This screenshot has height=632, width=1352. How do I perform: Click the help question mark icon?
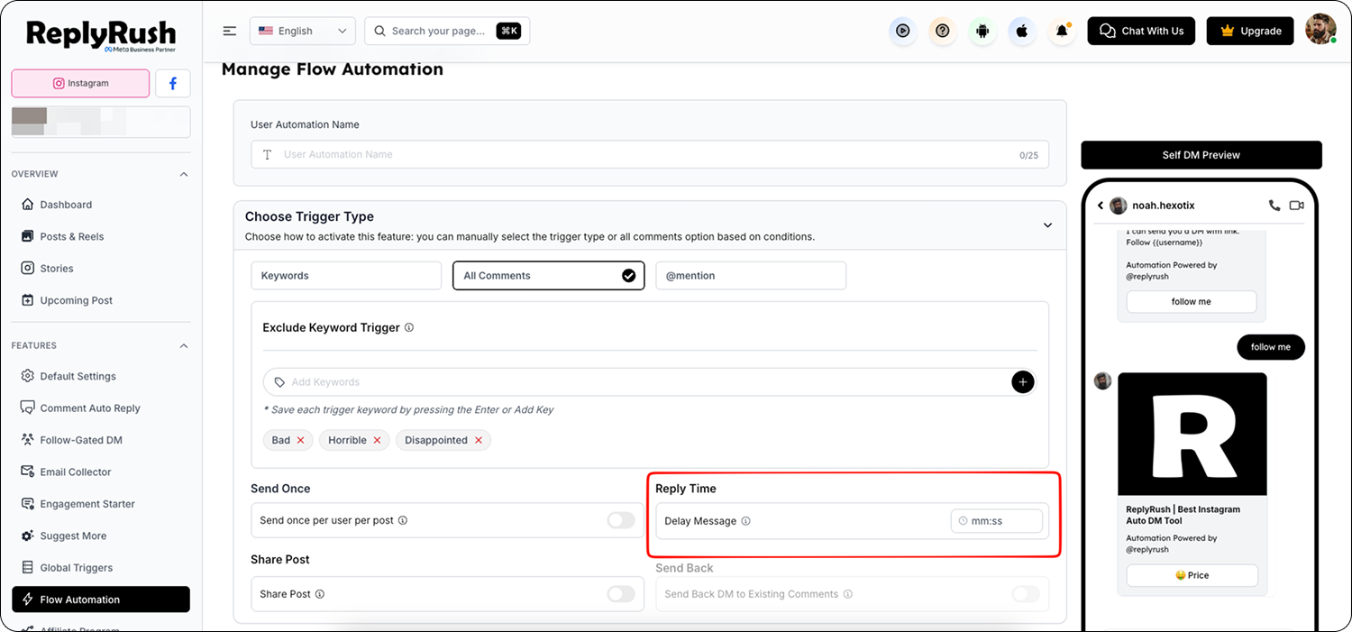pos(943,31)
